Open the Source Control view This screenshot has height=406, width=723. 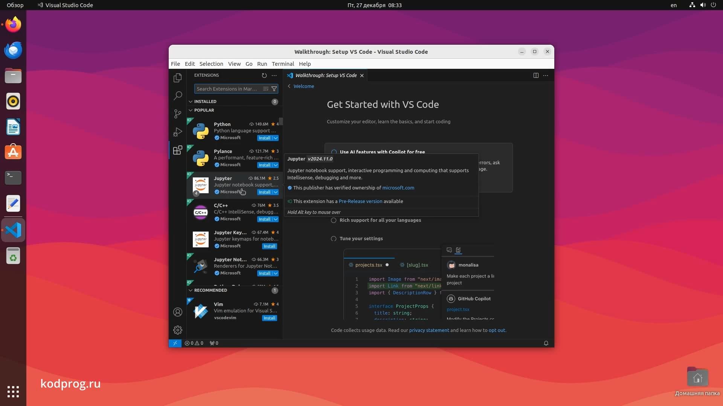tap(177, 114)
